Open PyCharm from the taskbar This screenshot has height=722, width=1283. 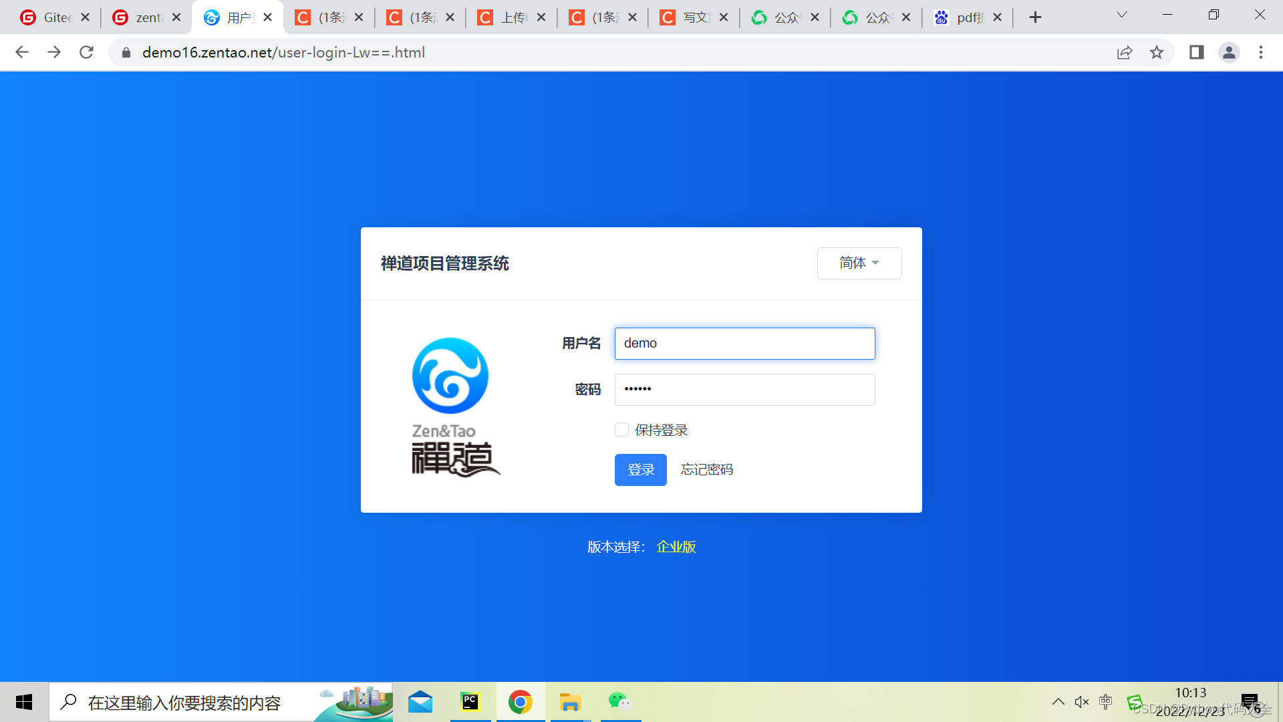pos(470,702)
